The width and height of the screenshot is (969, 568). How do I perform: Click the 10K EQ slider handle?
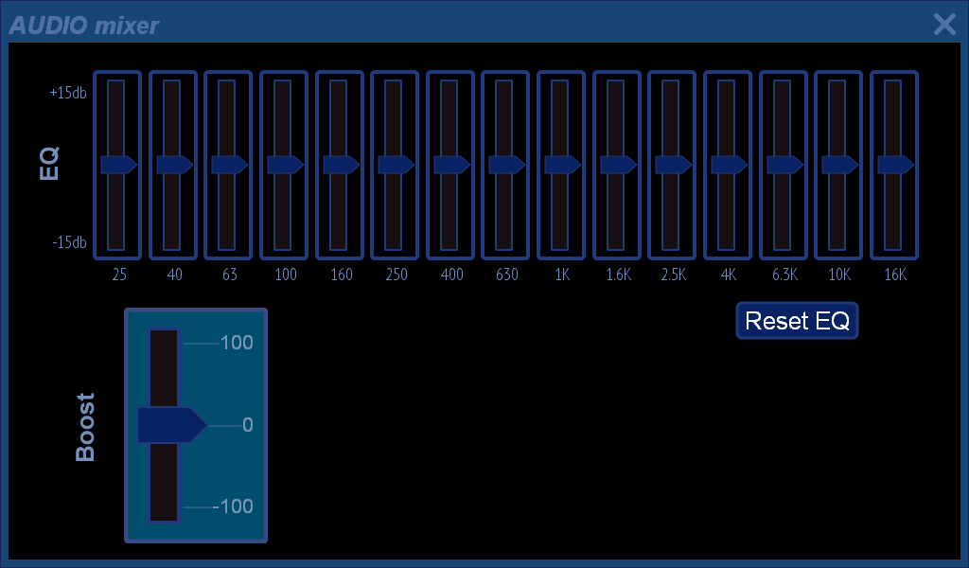[838, 165]
